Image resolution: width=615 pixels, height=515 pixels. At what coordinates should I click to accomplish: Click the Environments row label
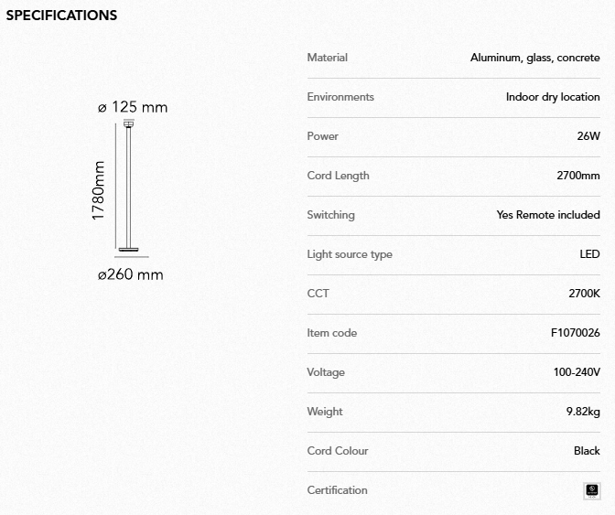pyautogui.click(x=340, y=97)
